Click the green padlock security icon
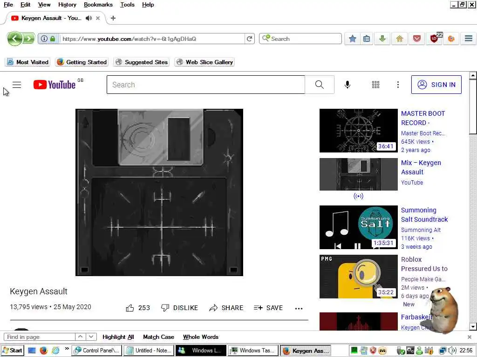This screenshot has width=477, height=357. pos(53,39)
